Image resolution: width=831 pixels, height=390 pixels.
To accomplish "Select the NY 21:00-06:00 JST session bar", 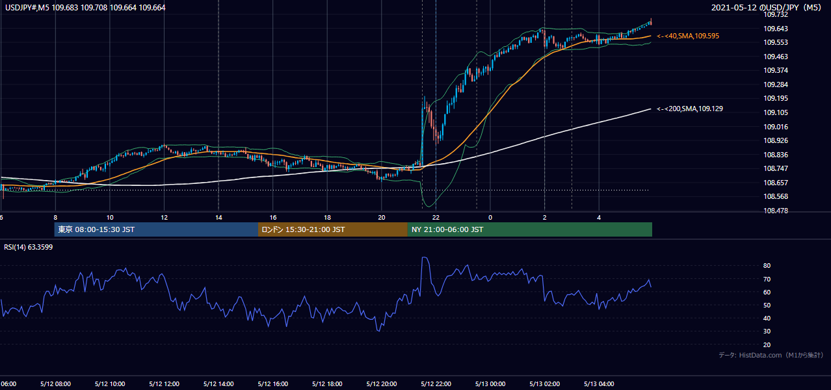I will [530, 229].
